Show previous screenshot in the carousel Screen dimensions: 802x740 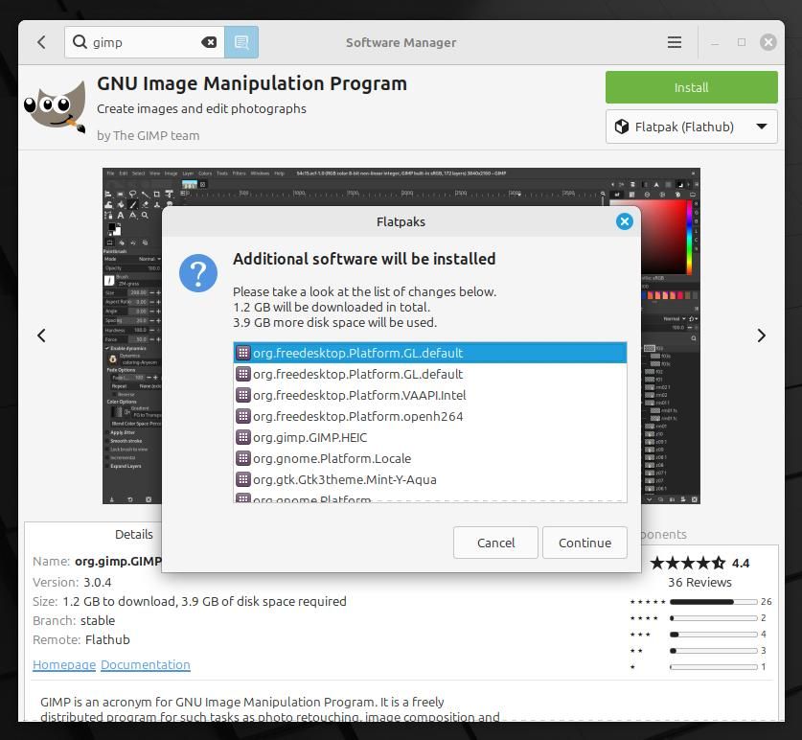(41, 335)
